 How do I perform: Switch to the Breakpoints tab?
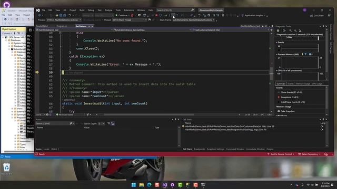click(199, 149)
